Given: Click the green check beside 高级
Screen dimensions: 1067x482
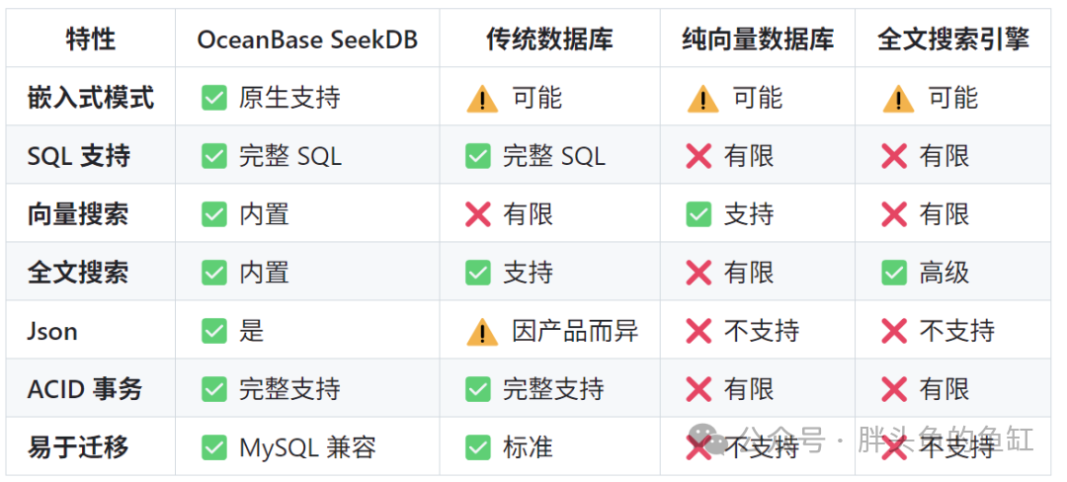Looking at the screenshot, I should tap(894, 274).
